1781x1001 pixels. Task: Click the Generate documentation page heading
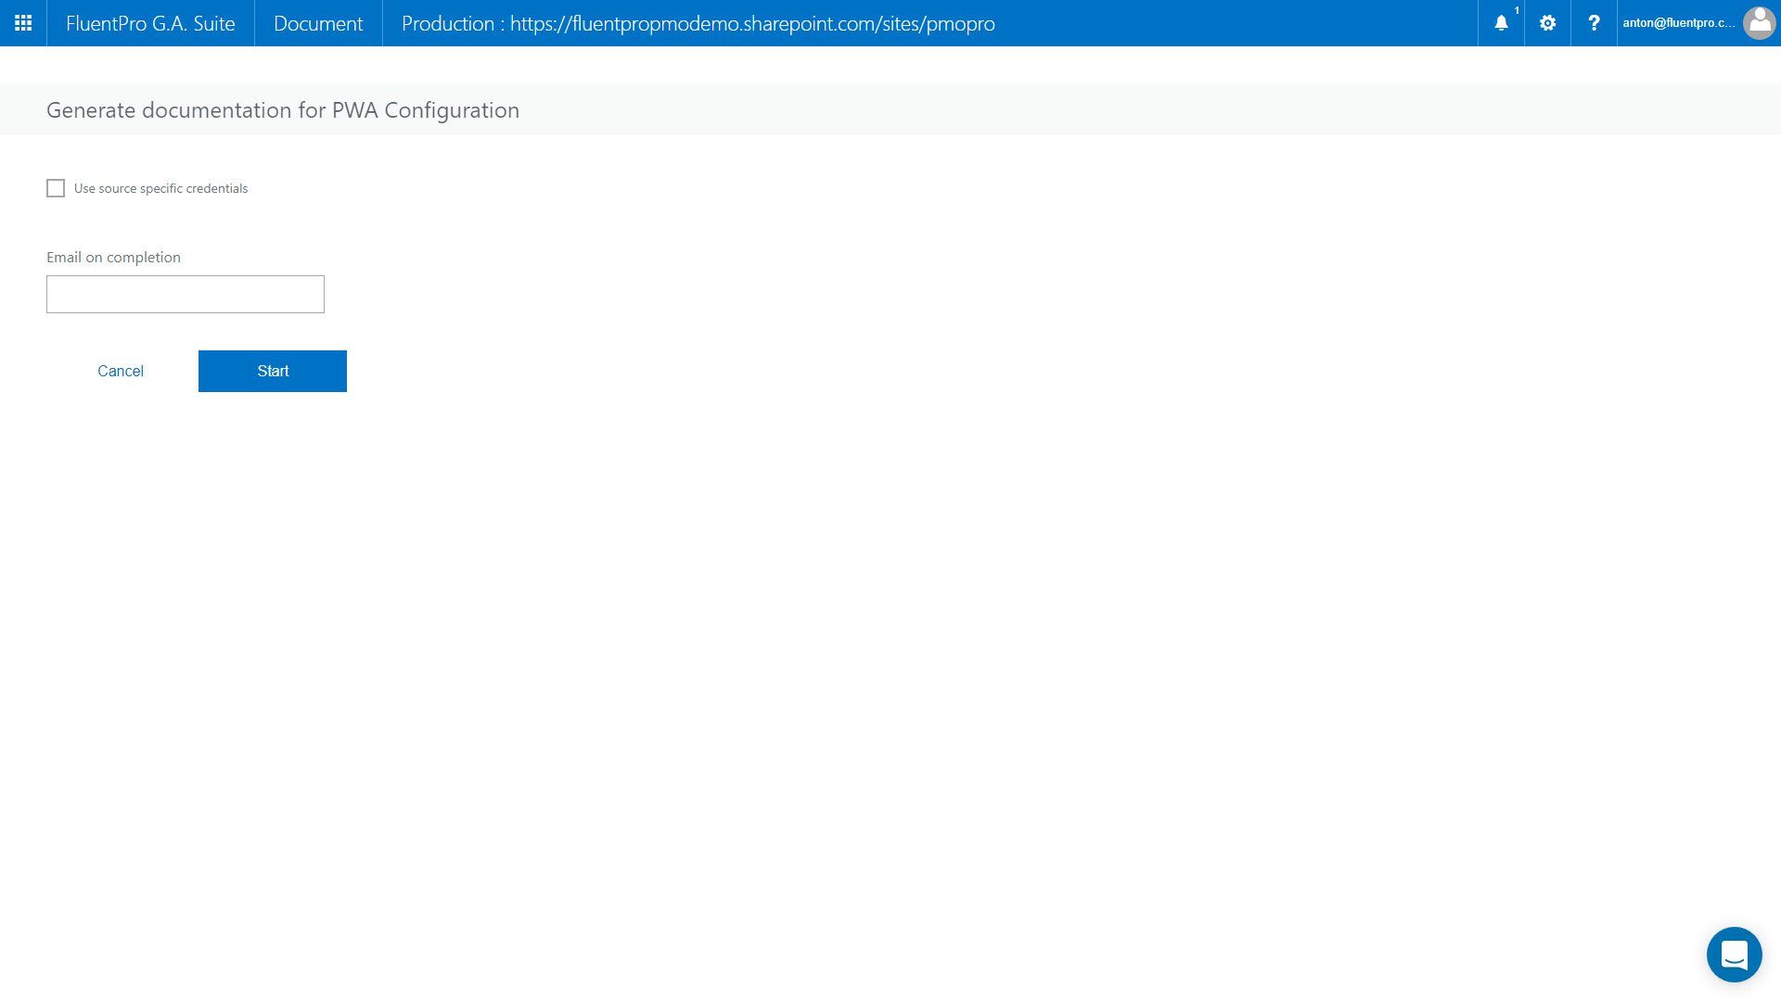[x=283, y=110]
